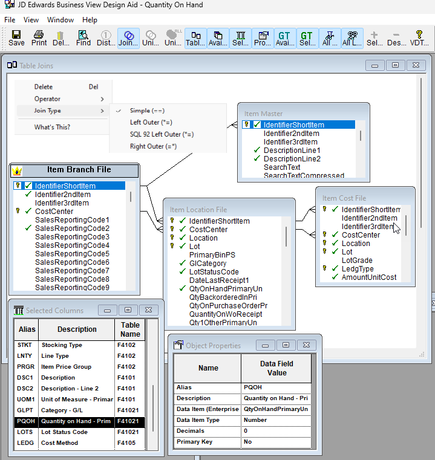This screenshot has height=460, width=435.
Task: Click the Print toolbar icon
Action: coord(39,38)
